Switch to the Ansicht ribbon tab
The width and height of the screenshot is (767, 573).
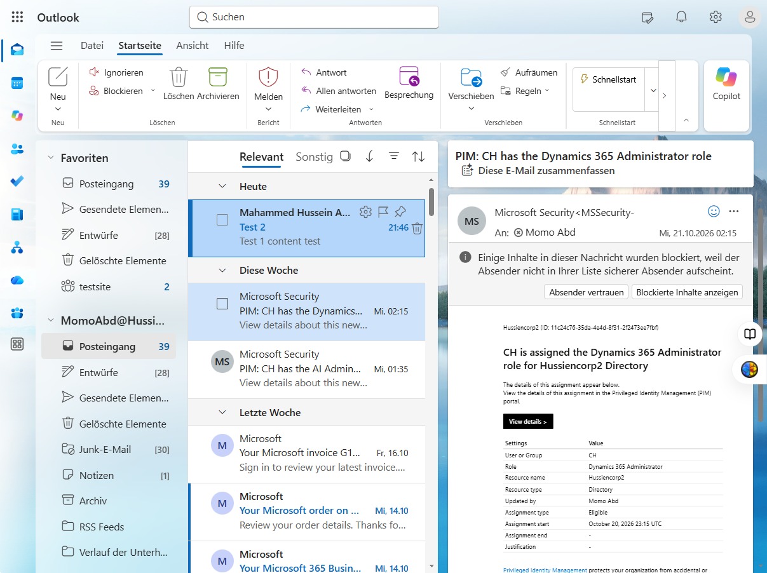pyautogui.click(x=193, y=46)
